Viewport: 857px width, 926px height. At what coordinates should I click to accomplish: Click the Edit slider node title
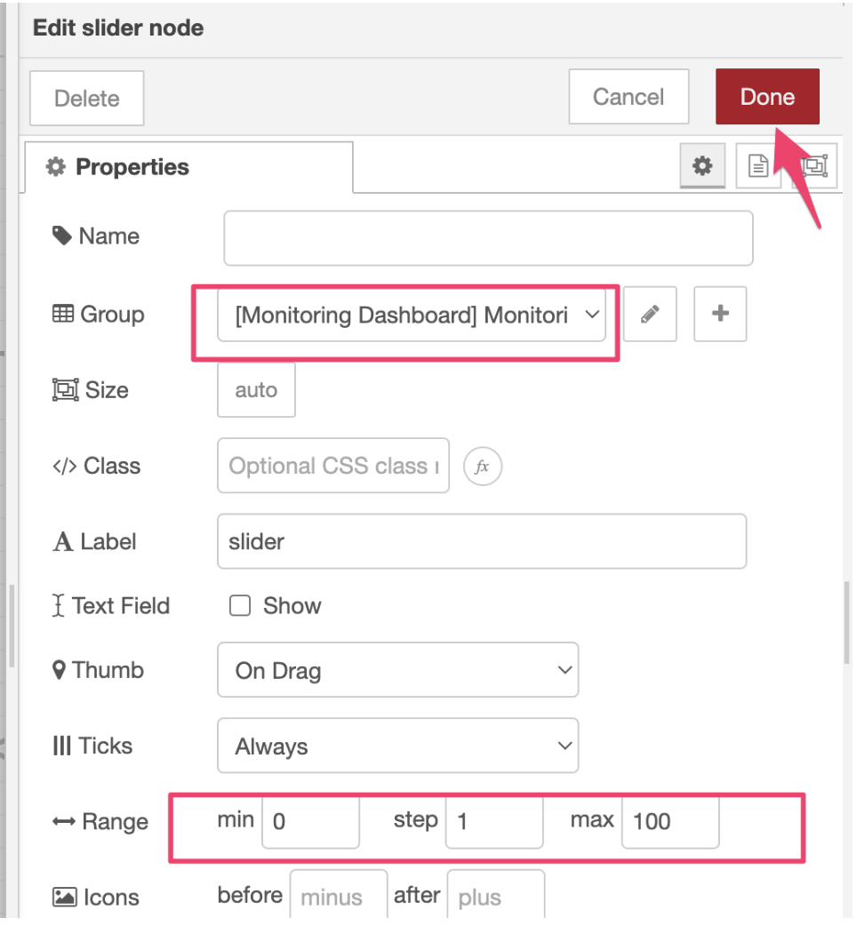[x=118, y=28]
